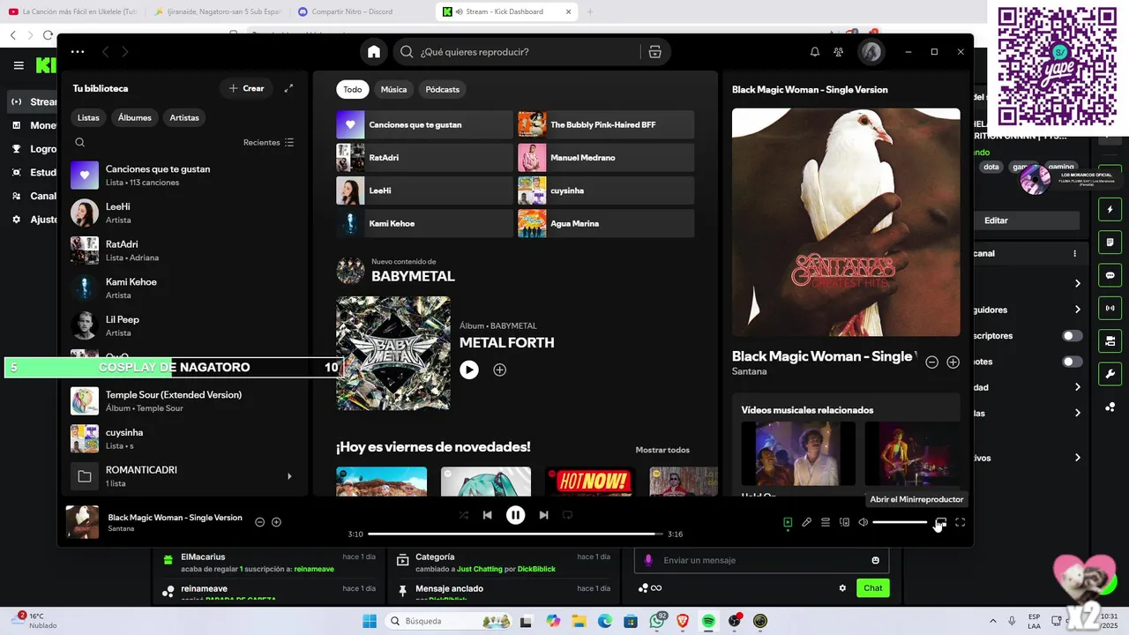Image resolution: width=1129 pixels, height=635 pixels.
Task: Click Kick wrench tools icon
Action: tap(1110, 374)
